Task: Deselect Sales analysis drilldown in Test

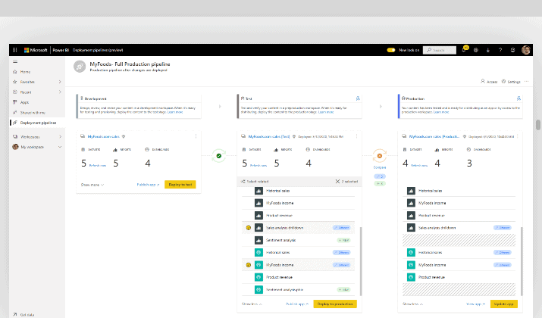Action: point(248,228)
